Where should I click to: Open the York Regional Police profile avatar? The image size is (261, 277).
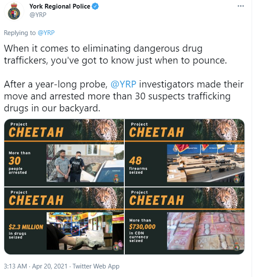[x=14, y=11]
